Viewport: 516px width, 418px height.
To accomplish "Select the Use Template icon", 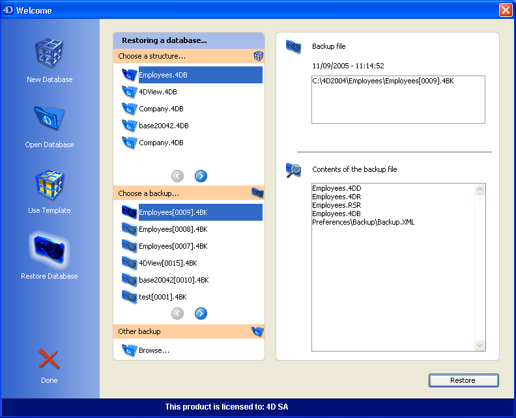I will (x=50, y=185).
